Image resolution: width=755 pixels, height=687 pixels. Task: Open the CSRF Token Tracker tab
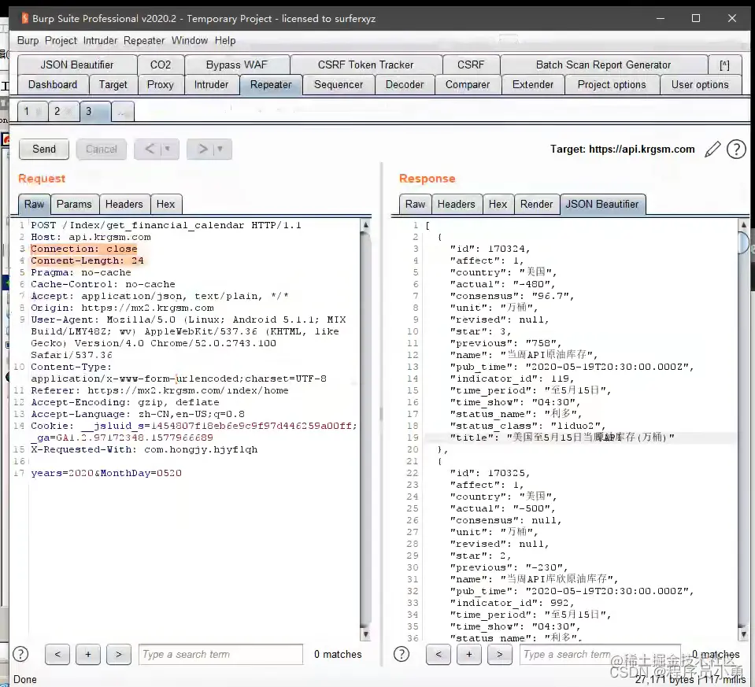365,65
